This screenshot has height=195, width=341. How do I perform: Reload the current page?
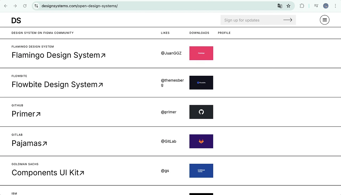[x=25, y=6]
